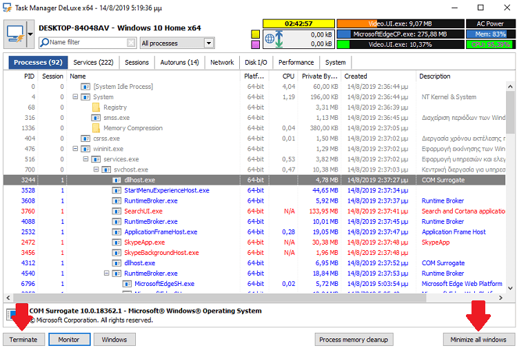Click the Search and Cortana application description
Screen dimensions: 517x350
(463, 212)
